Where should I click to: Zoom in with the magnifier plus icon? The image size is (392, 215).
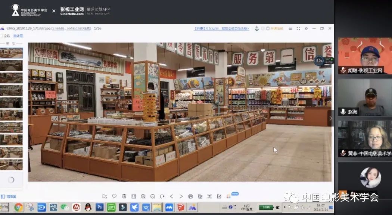click(x=143, y=196)
